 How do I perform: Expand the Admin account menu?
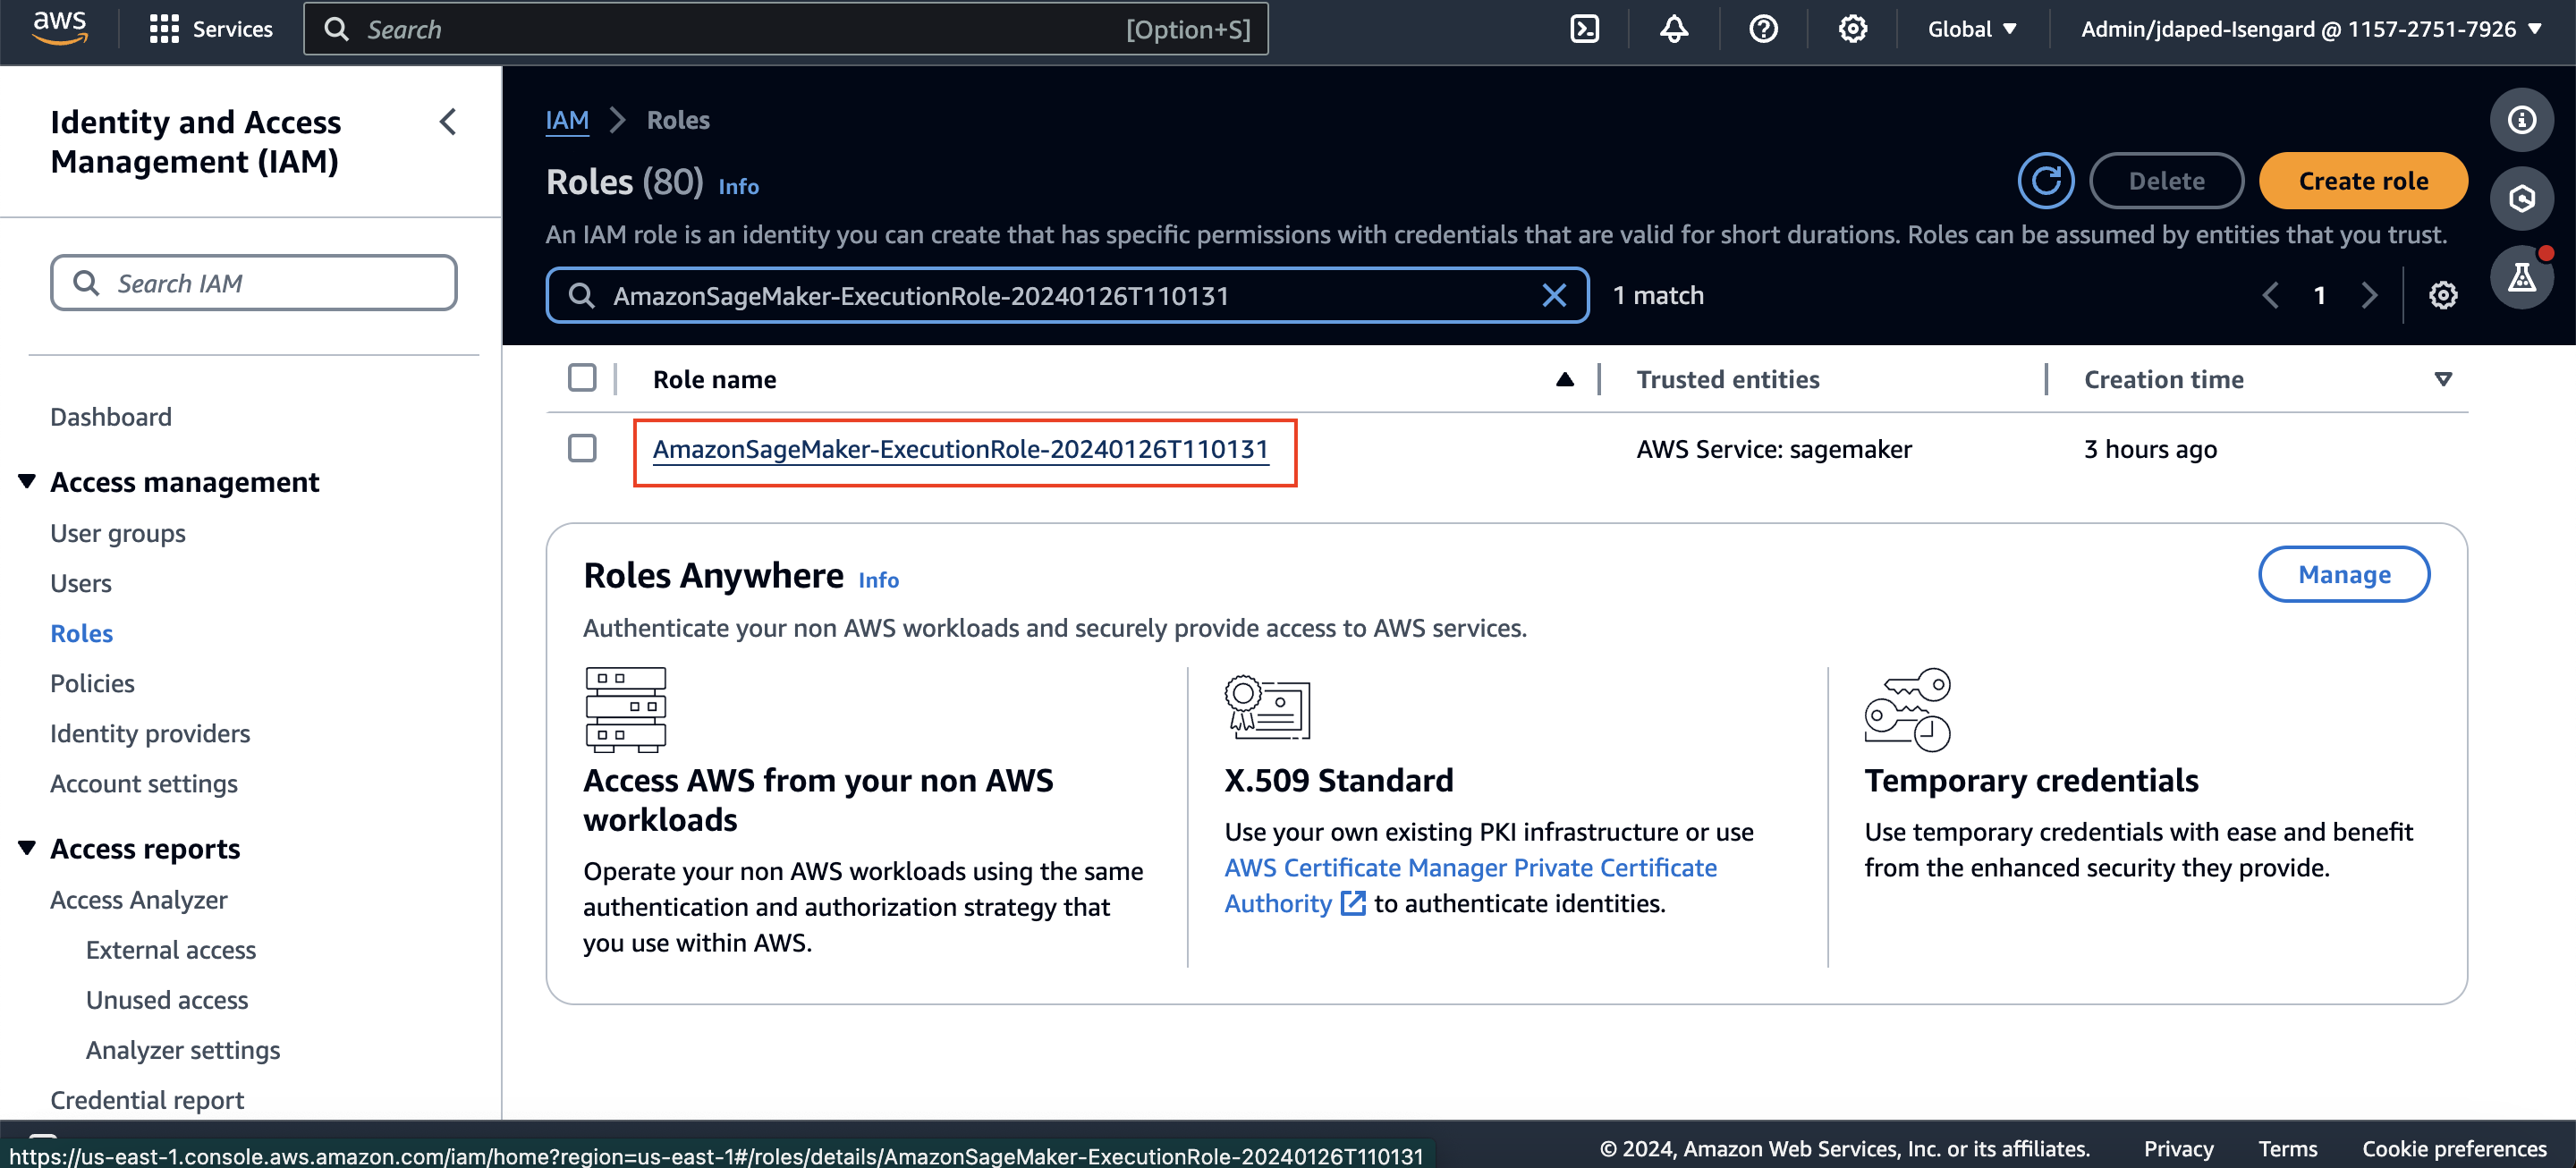coord(2310,29)
